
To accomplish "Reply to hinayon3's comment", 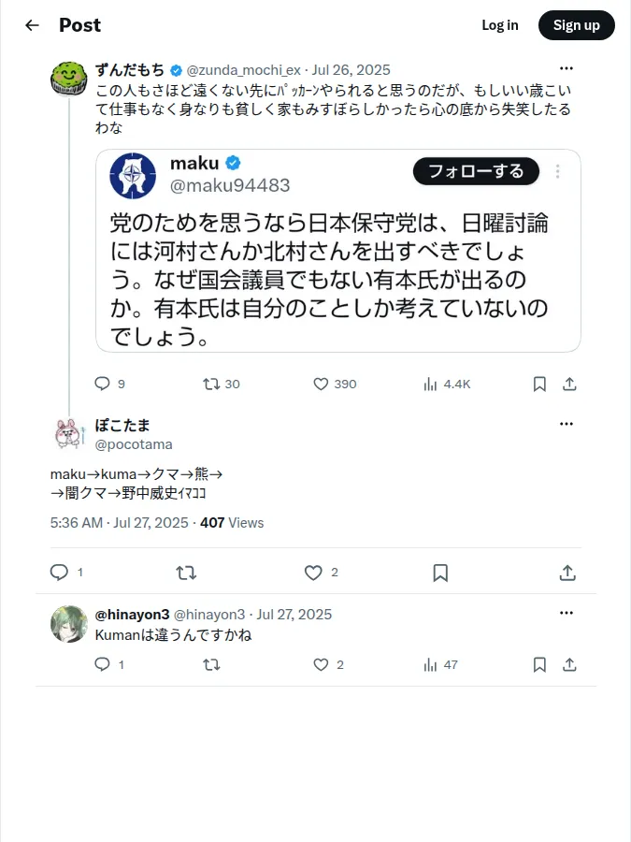I will point(102,665).
